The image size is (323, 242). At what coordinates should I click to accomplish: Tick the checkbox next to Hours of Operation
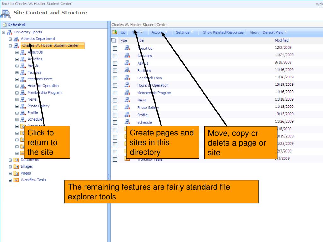click(115, 85)
